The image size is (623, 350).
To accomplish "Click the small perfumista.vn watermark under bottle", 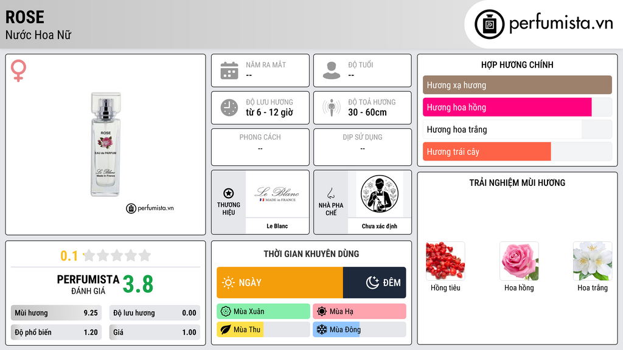I will coord(150,208).
